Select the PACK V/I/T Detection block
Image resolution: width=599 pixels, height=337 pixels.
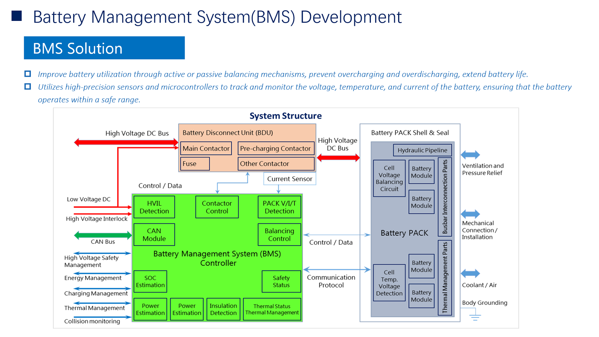click(280, 207)
